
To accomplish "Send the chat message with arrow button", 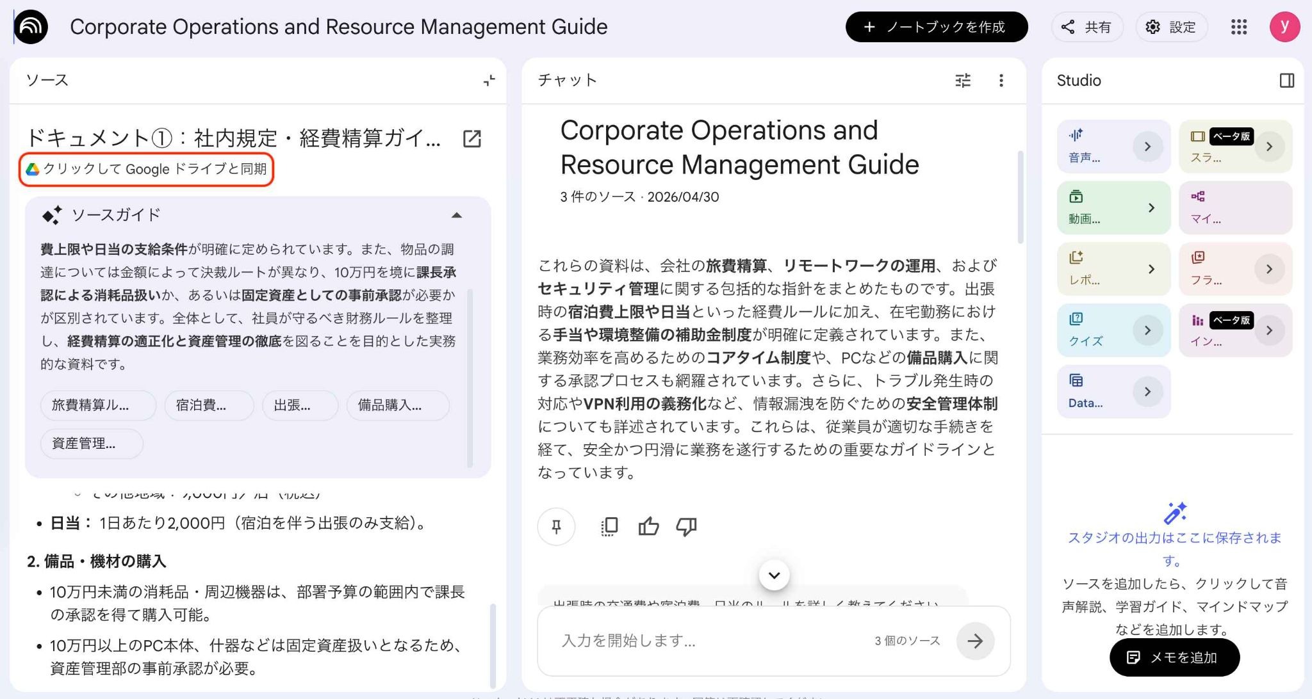I will tap(975, 641).
